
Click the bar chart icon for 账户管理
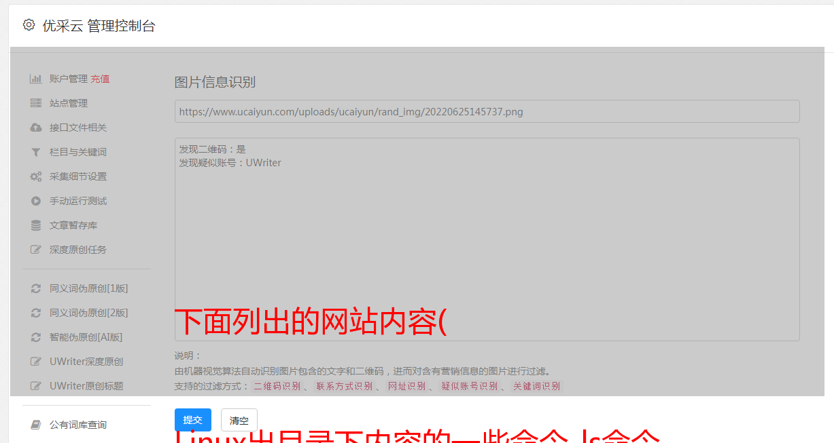36,79
